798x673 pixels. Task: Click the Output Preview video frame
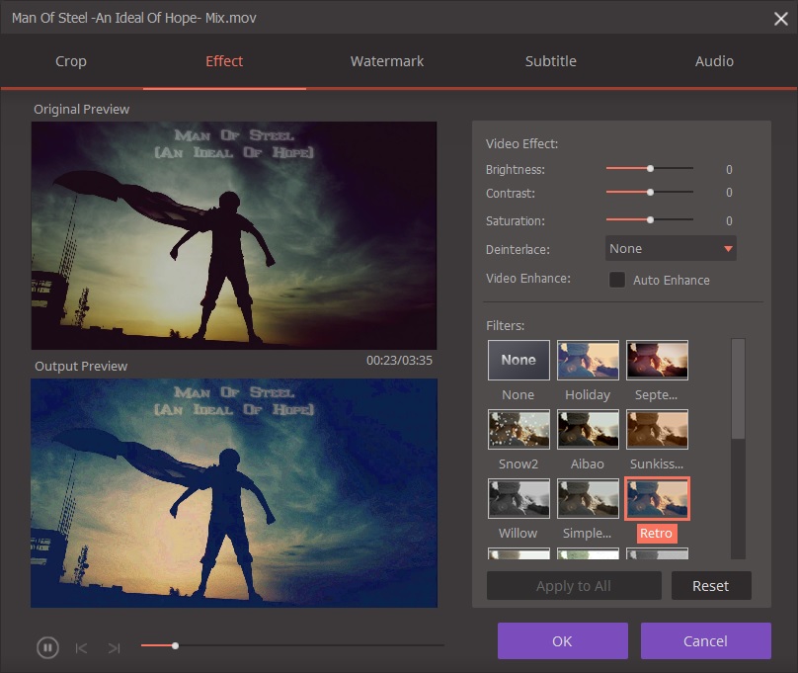point(234,493)
